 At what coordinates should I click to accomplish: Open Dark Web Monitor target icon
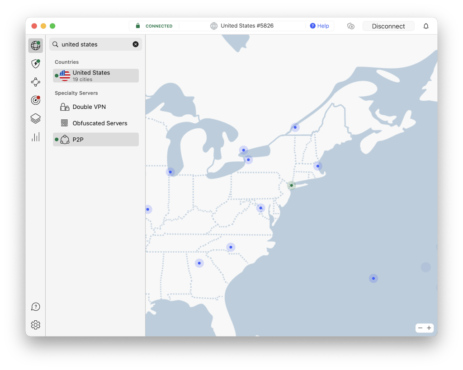coord(35,100)
